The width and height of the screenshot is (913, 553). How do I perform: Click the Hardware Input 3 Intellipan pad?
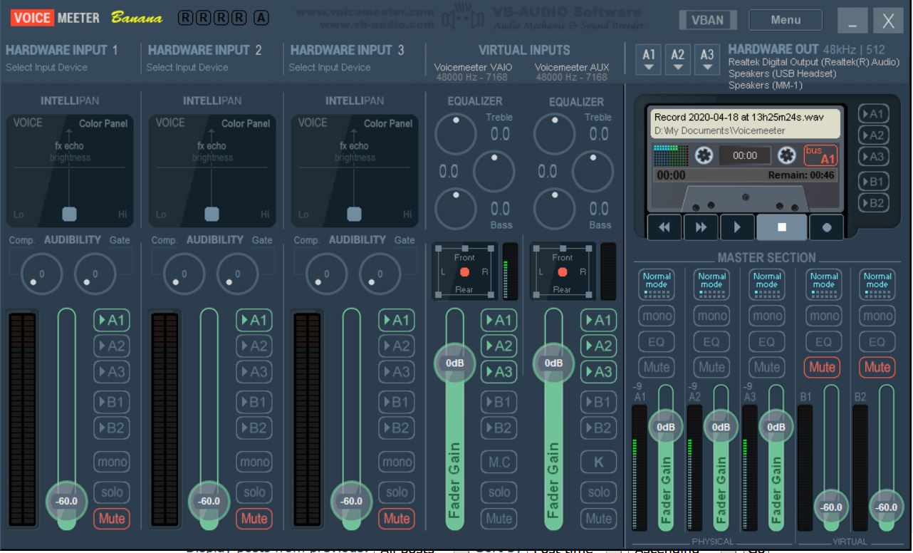(x=354, y=171)
